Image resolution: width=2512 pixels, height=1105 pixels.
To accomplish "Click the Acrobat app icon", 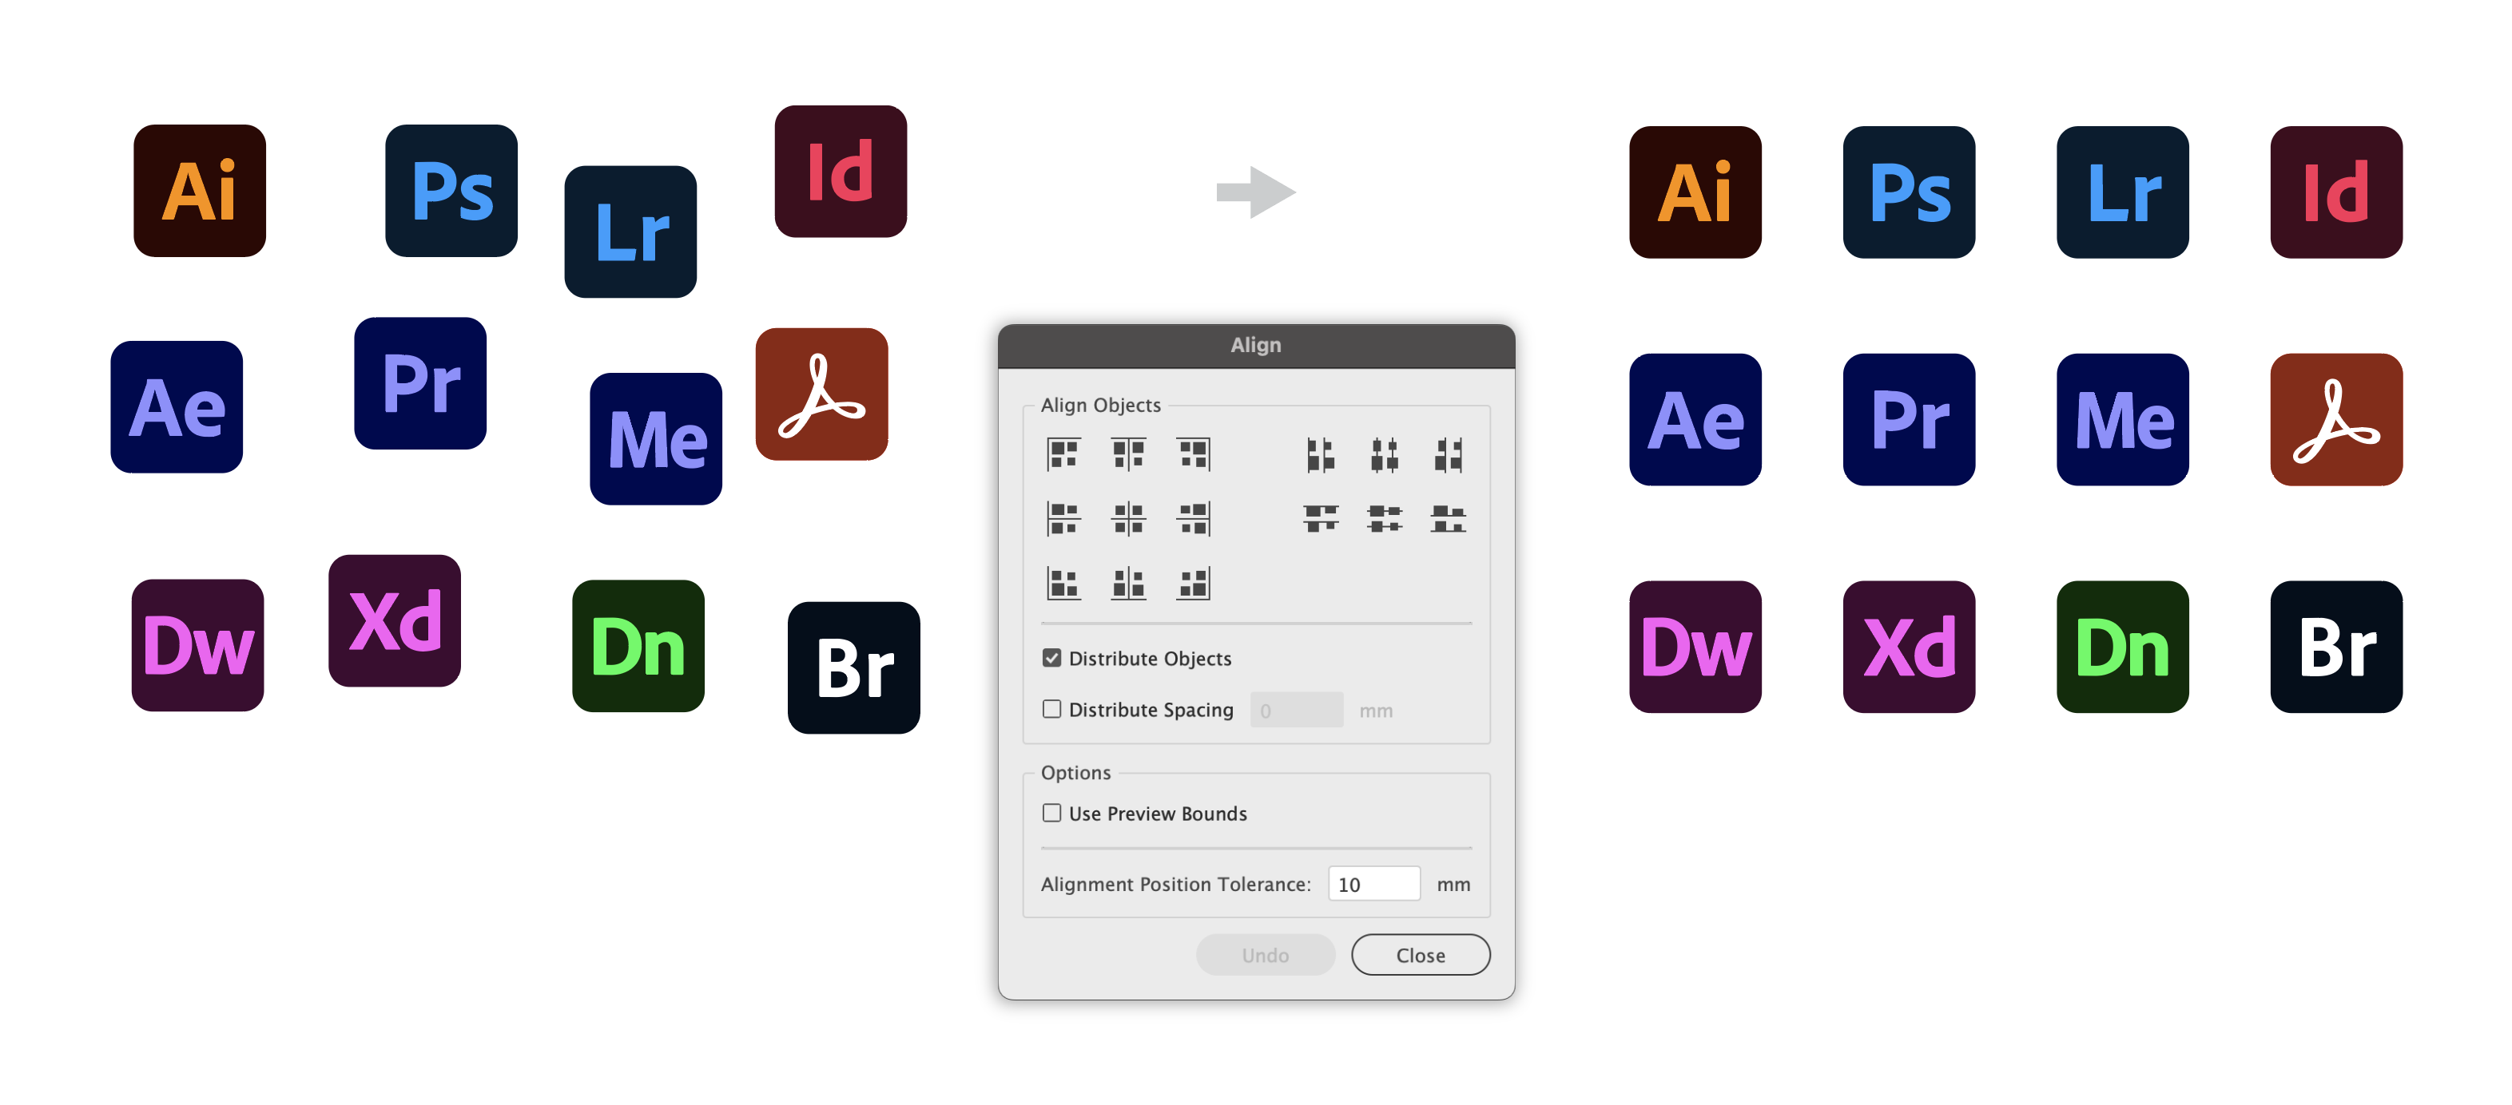I will tap(817, 406).
